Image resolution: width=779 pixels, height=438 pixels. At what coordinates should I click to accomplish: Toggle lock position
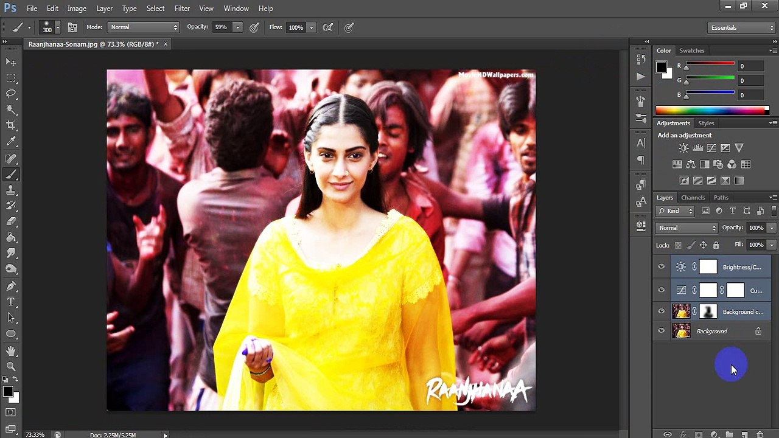(x=703, y=245)
